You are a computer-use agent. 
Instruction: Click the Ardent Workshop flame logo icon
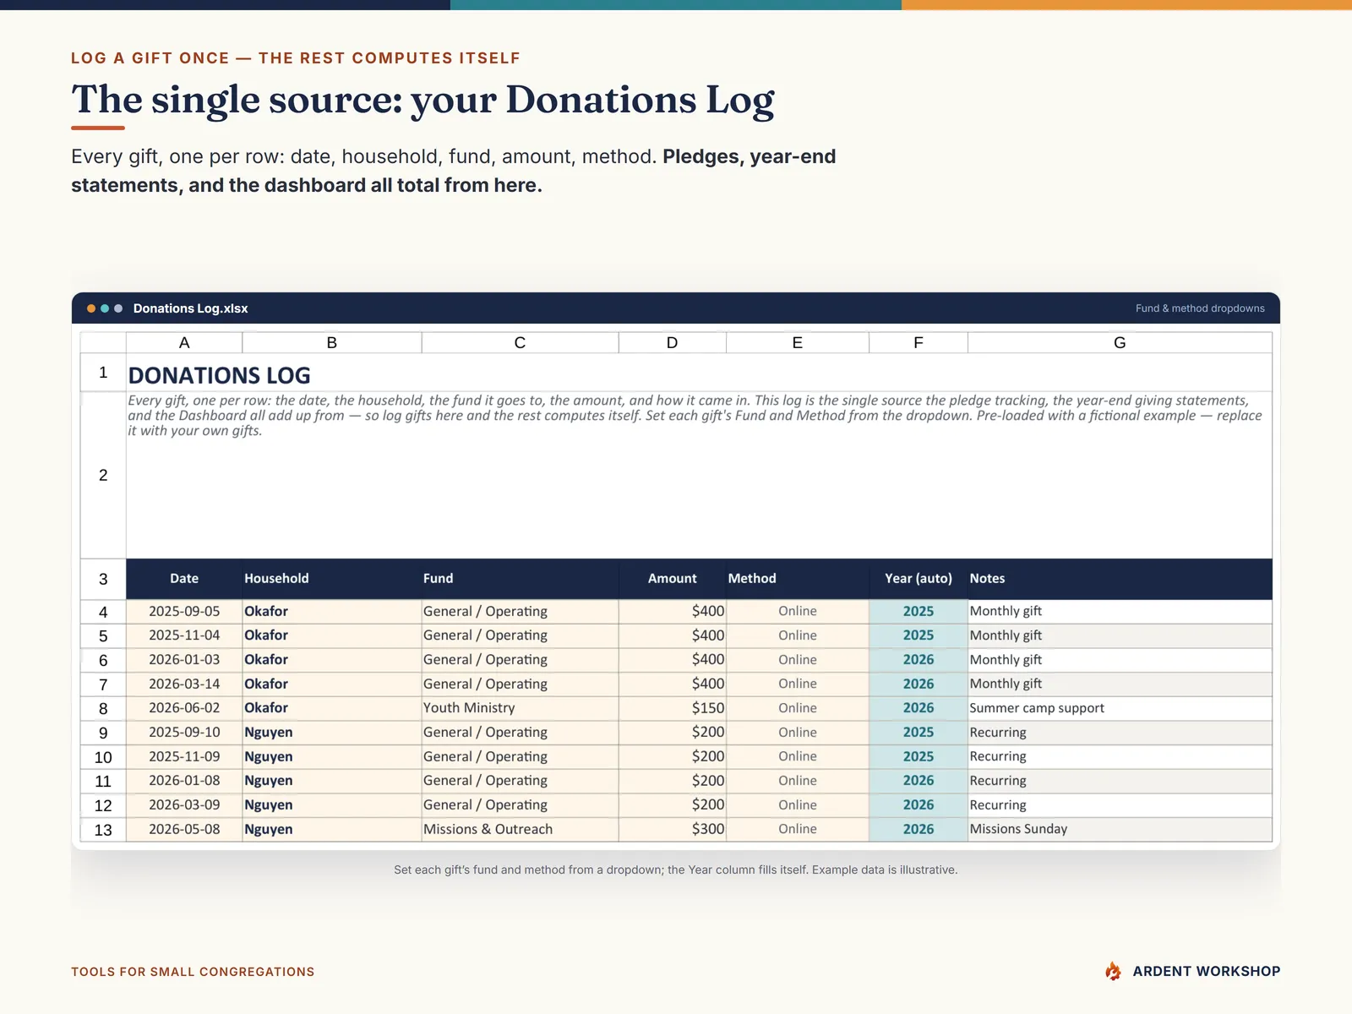pyautogui.click(x=1113, y=971)
